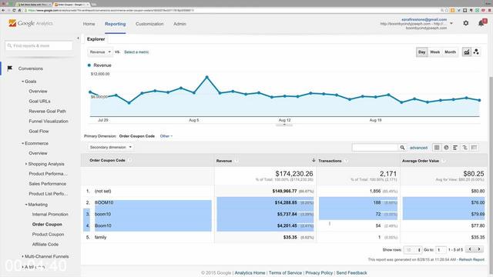This screenshot has width=493, height=277.
Task: Click help icon beside Revenue column header
Action: click(236, 161)
